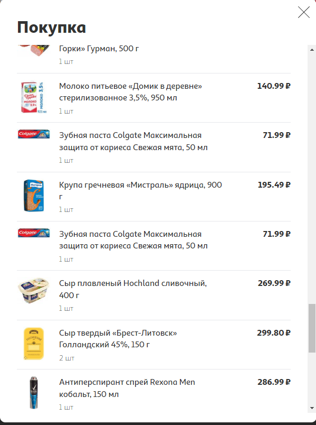Click the Hochland cheese tub image

click(x=34, y=290)
